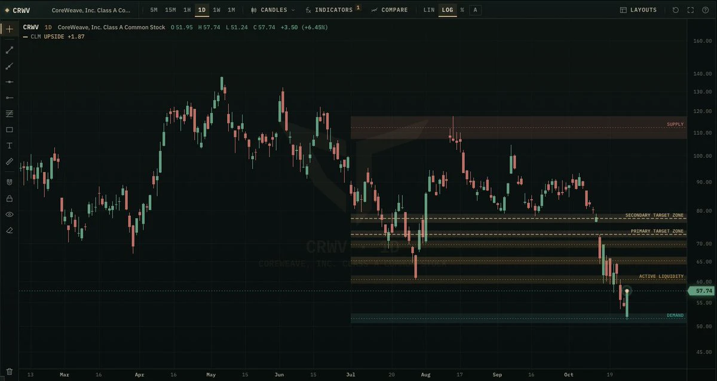Toggle auto scale with the A button

tap(475, 10)
